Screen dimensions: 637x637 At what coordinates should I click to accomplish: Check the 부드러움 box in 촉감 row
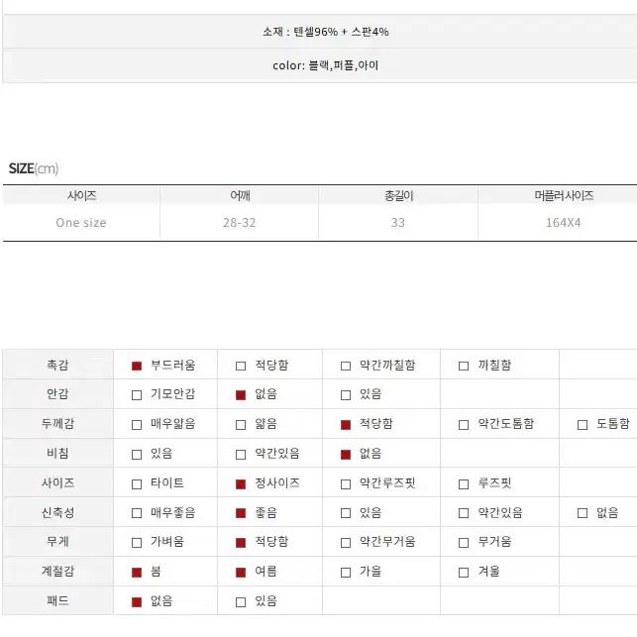(137, 366)
